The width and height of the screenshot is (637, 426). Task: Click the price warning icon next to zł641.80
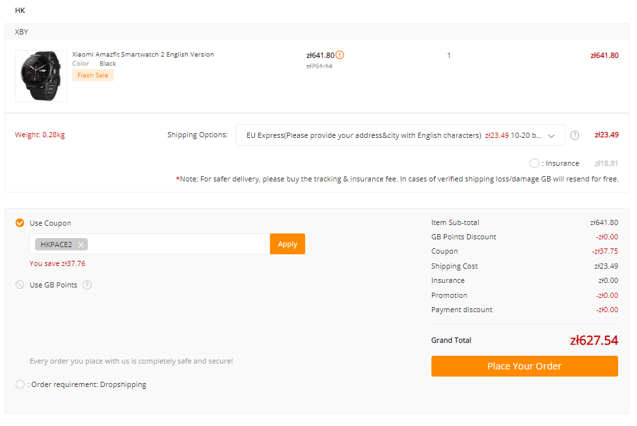[340, 55]
